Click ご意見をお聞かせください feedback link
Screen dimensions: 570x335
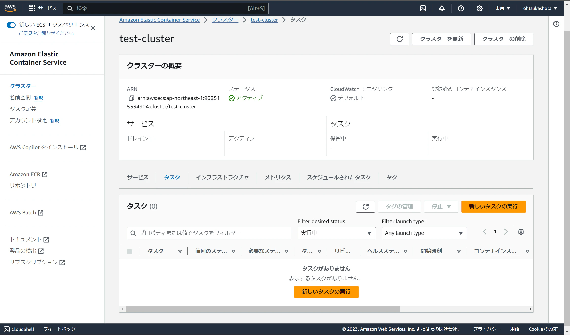(46, 33)
